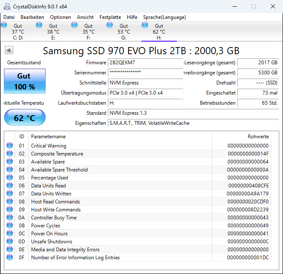283x274 pixels.
Task: Click the status orb for Controller Busy Time
Action: pos(10,217)
